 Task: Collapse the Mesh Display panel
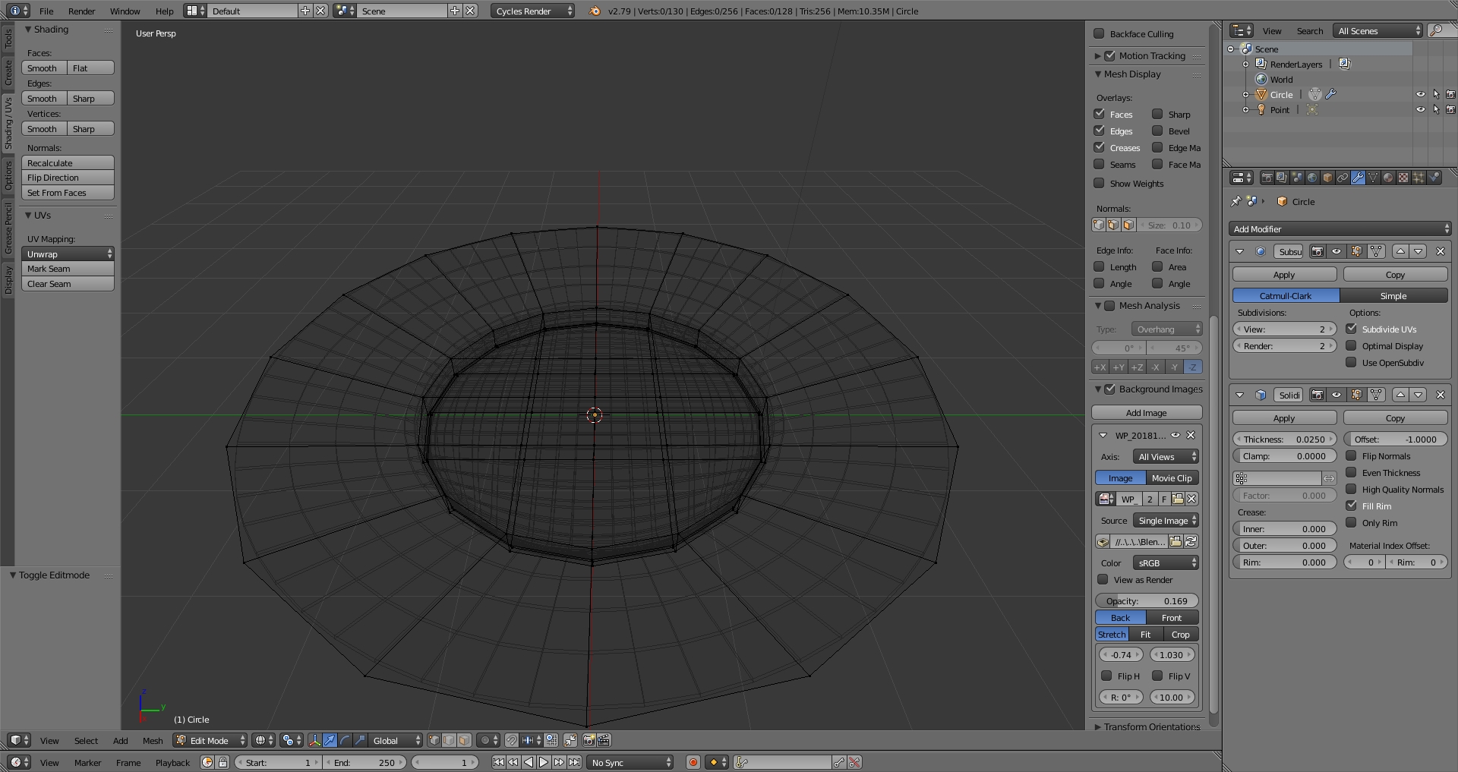pos(1099,74)
